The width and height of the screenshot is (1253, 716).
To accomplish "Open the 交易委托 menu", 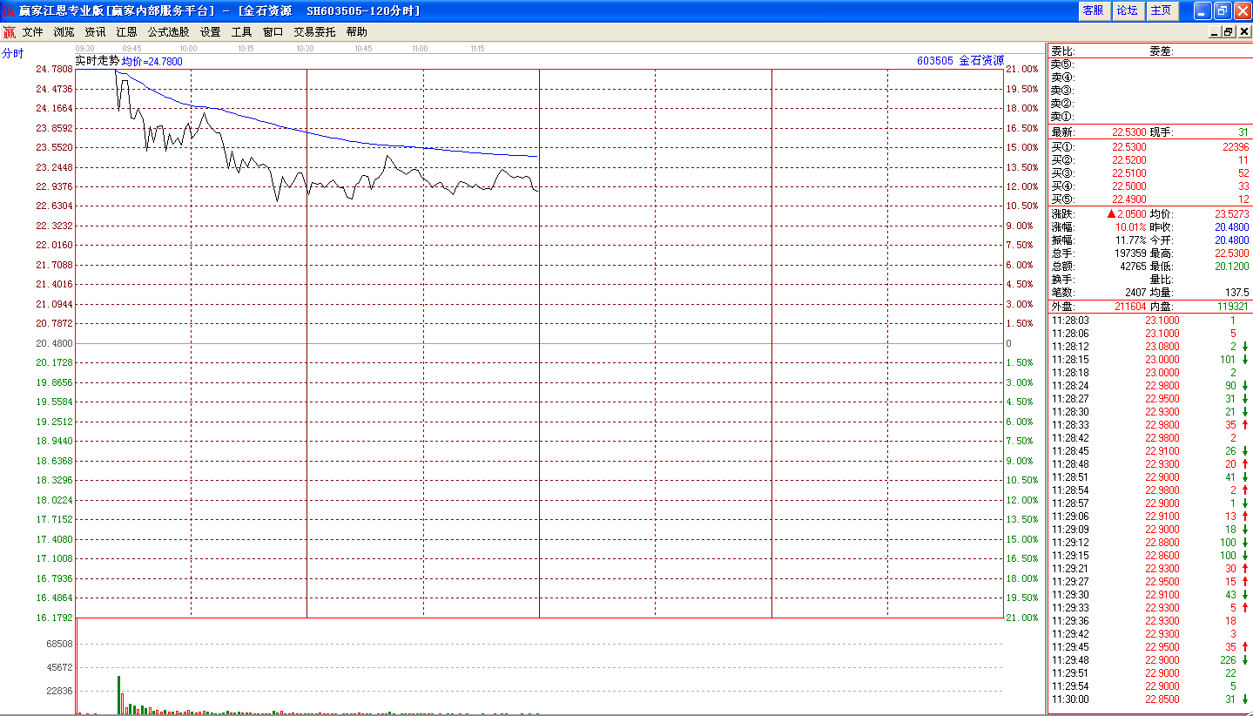I will point(314,32).
